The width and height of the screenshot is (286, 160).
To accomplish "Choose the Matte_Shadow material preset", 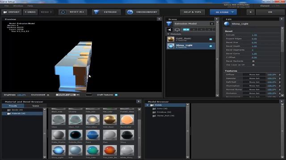I will pyautogui.click(x=59, y=135).
